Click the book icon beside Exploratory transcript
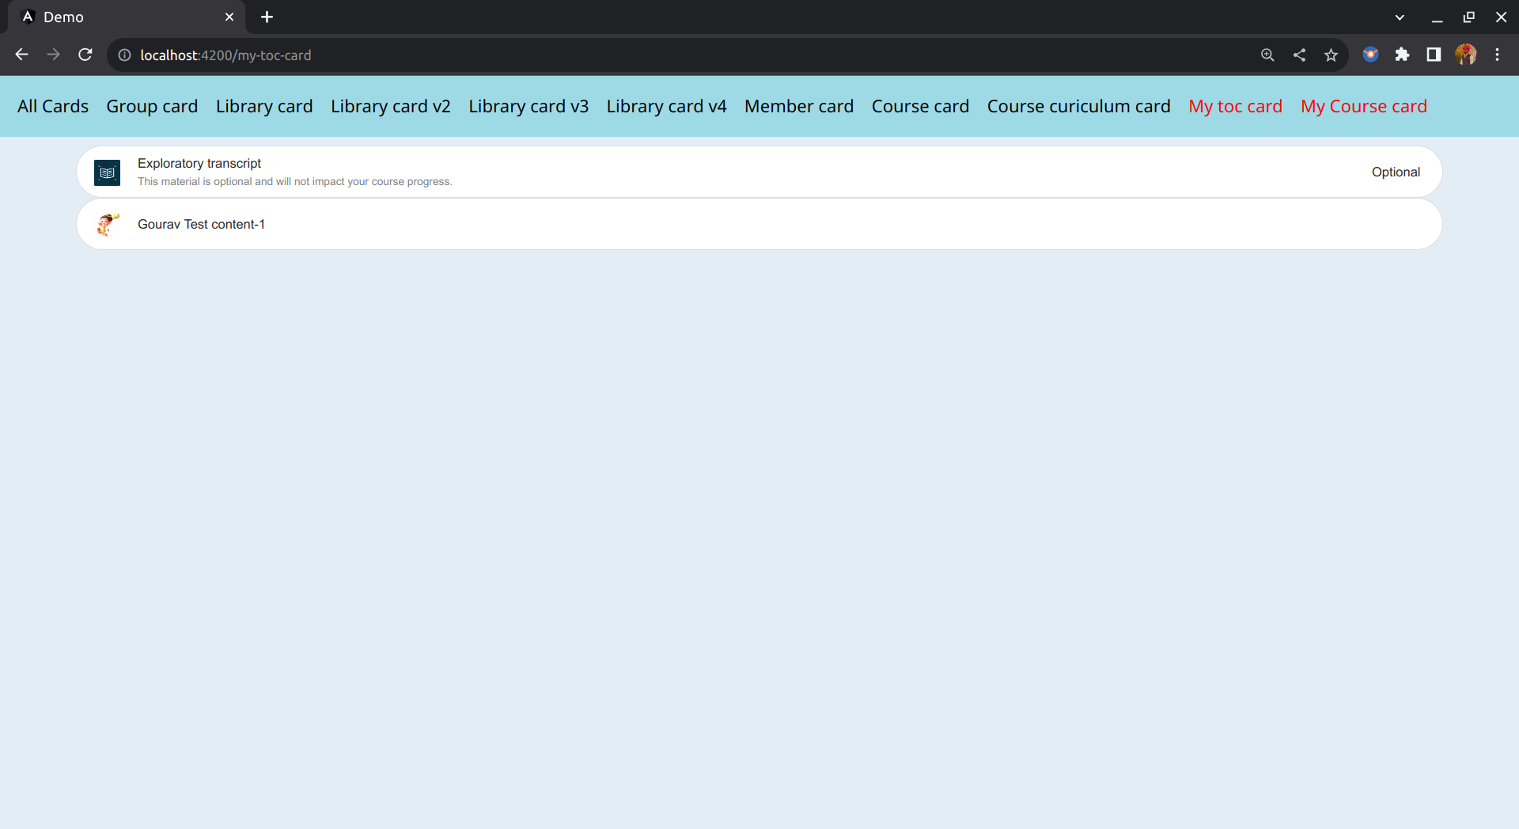Screen dimensions: 1519x829 tap(107, 172)
